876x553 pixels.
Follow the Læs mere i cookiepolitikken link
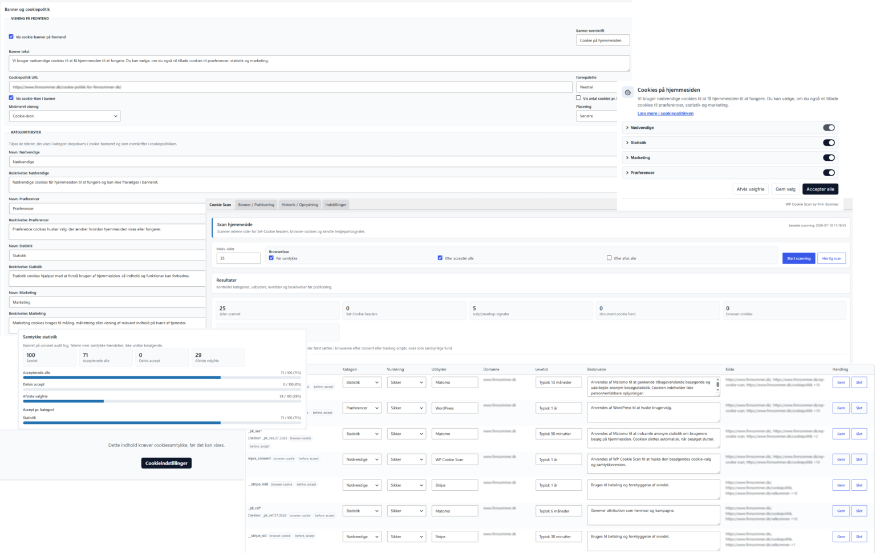coord(666,113)
